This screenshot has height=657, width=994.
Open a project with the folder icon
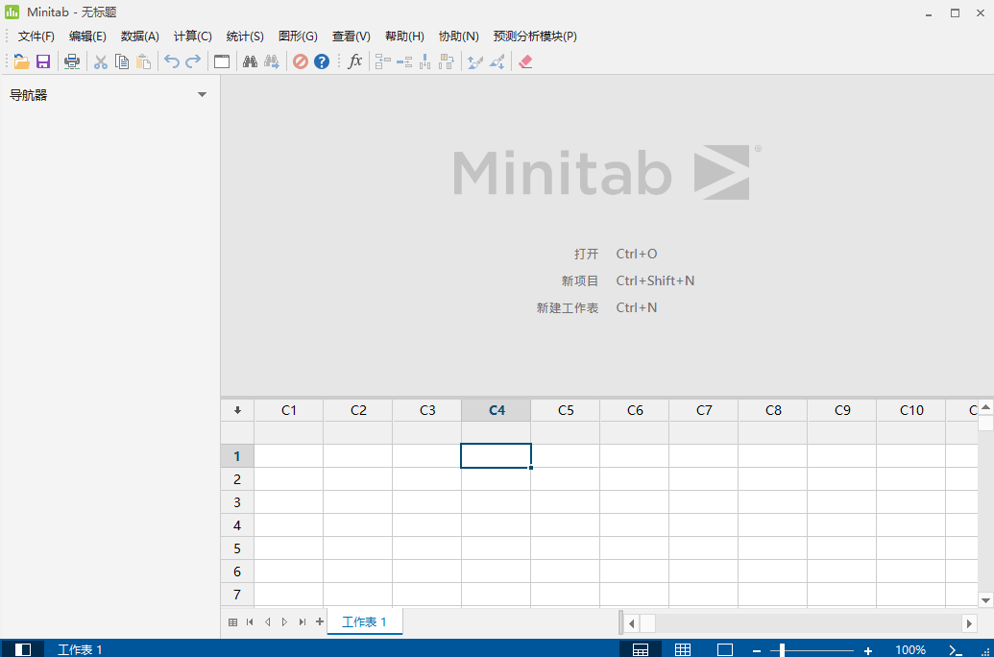click(21, 61)
